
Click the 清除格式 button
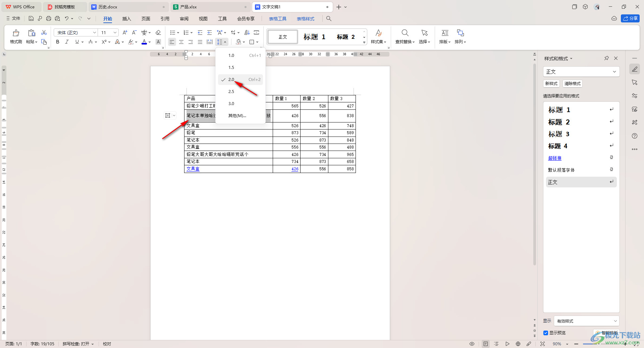(572, 84)
